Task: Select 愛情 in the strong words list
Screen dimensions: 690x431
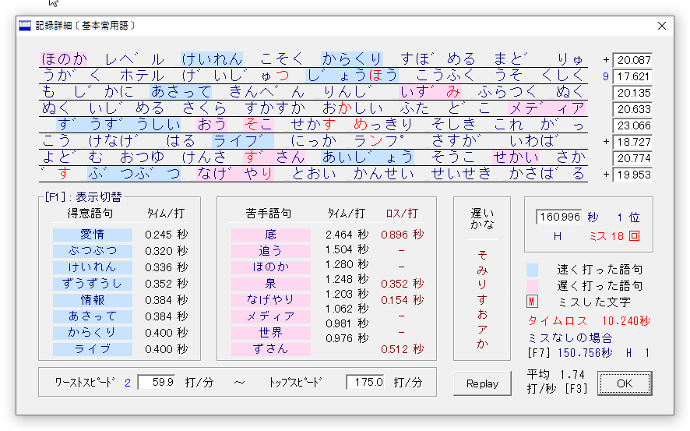Action: (93, 235)
